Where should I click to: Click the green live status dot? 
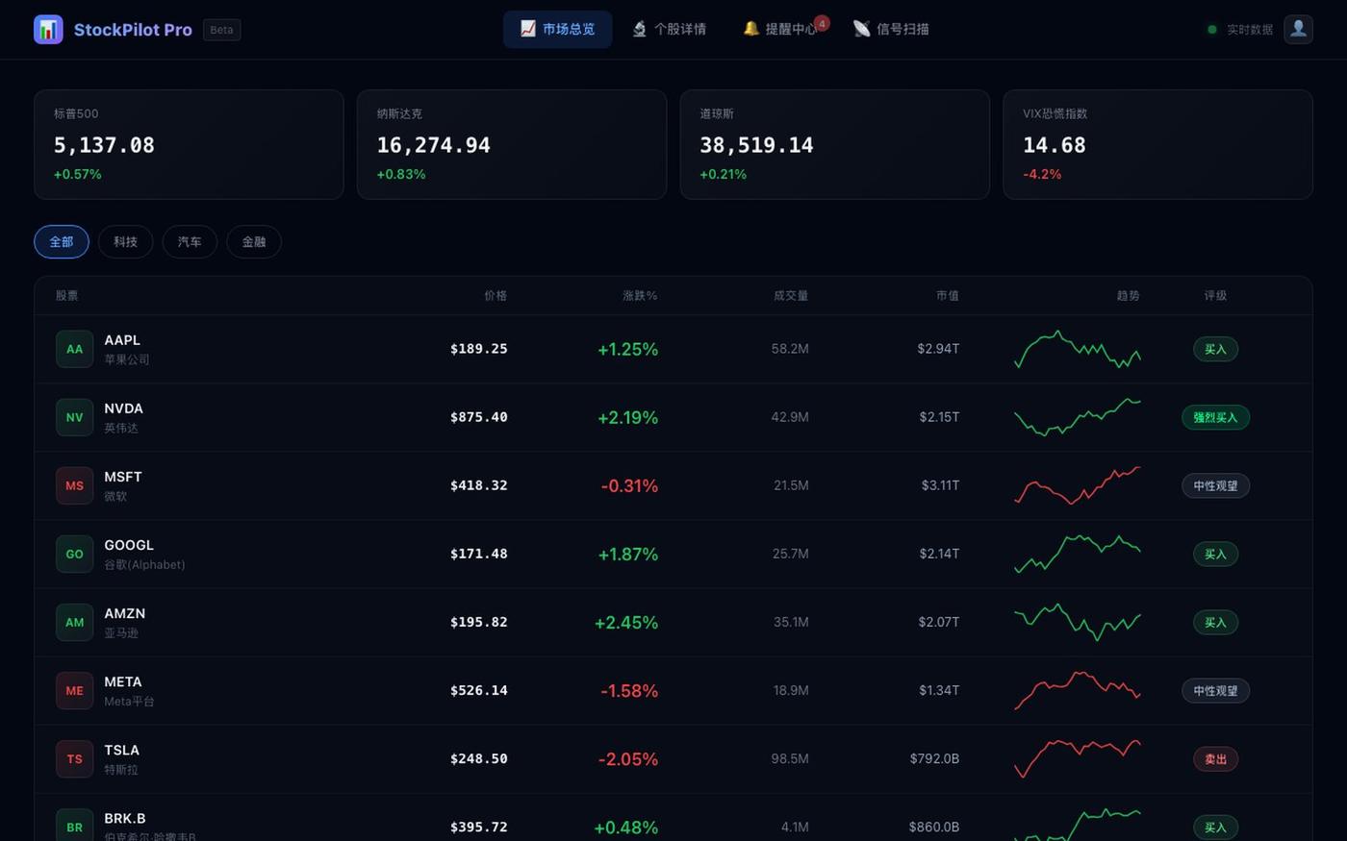pos(1212,30)
